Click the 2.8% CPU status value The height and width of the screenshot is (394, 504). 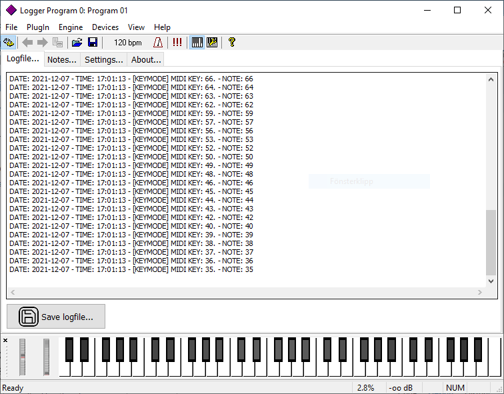coord(366,388)
